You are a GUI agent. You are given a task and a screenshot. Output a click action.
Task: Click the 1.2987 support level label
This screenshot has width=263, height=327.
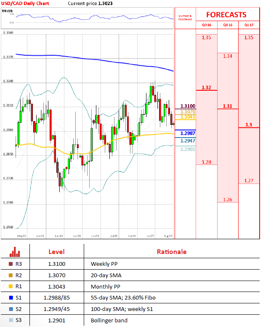click(188, 133)
